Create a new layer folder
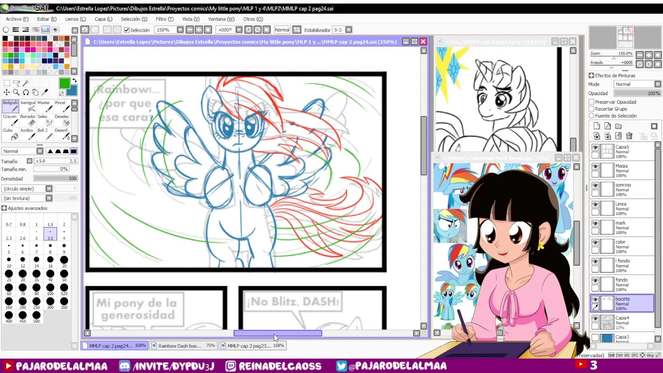Image resolution: width=663 pixels, height=373 pixels. (x=618, y=126)
